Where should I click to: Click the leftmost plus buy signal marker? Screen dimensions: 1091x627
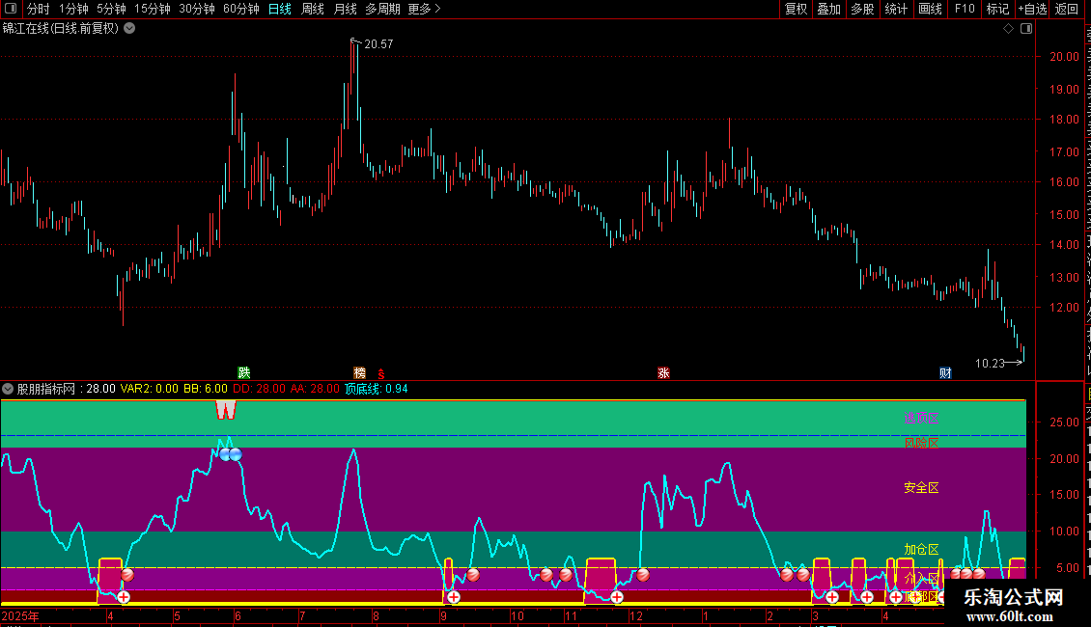124,597
